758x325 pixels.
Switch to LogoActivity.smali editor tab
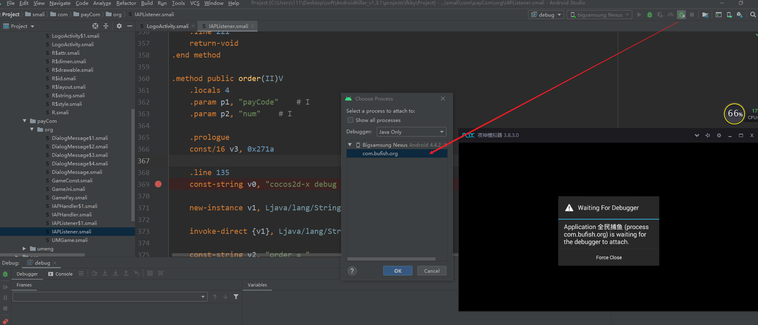167,26
